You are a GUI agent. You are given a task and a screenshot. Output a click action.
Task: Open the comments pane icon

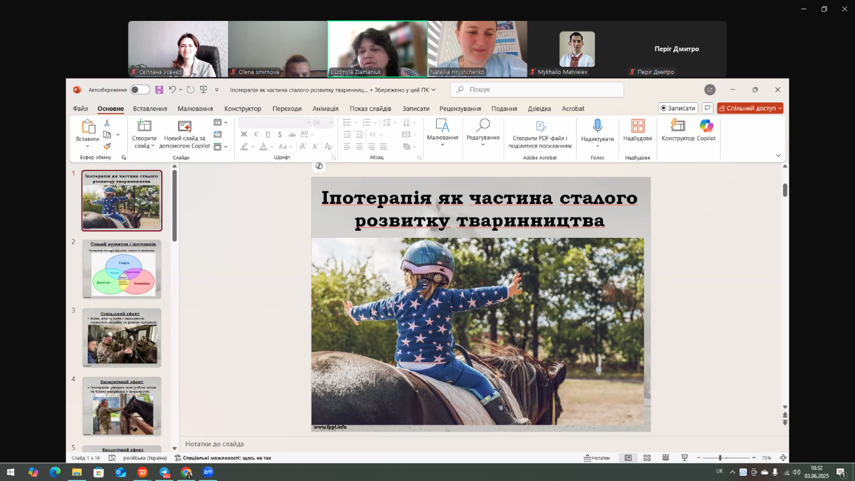(x=707, y=108)
